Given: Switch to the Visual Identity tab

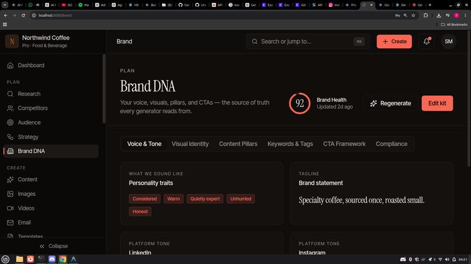Looking at the screenshot, I should coord(190,144).
